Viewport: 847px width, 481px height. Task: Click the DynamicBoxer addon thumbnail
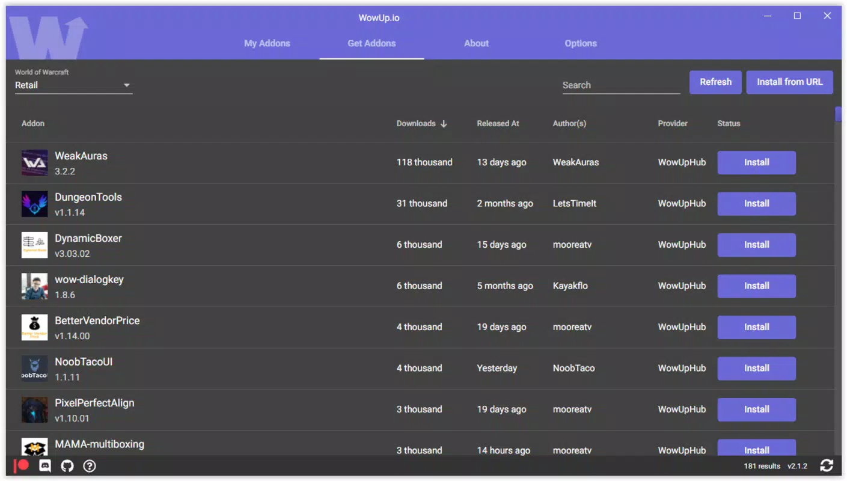34,245
